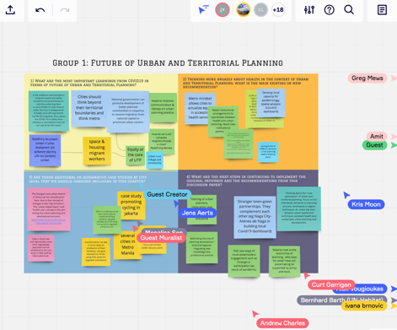
Task: Click the Group 1 title text
Action: point(168,63)
